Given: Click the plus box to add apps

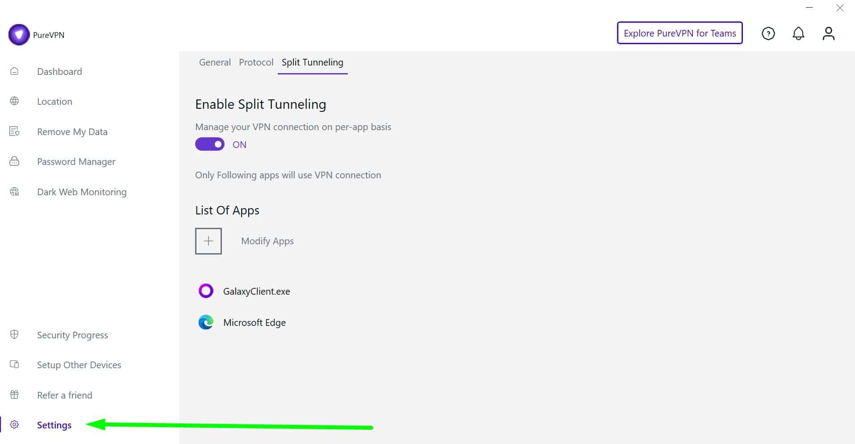Looking at the screenshot, I should click(209, 241).
